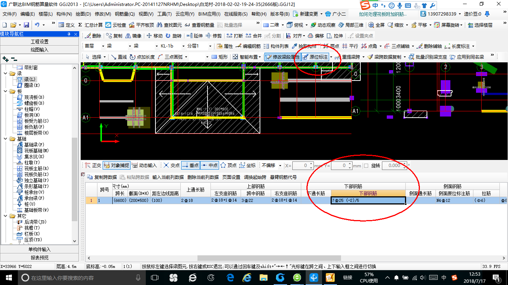508x285 pixels.
Task: Select 偏移 offset tool
Action: [316, 36]
